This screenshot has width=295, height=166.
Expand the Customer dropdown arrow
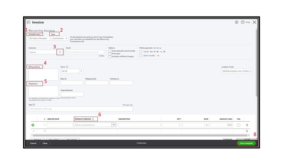[x=60, y=52]
